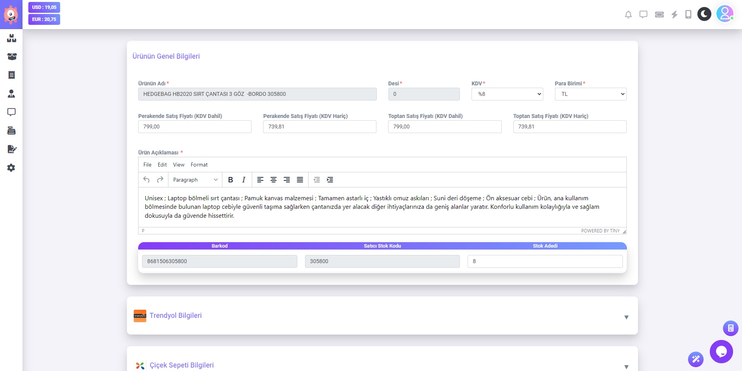Image resolution: width=742 pixels, height=371 pixels.
Task: Click the EUR exchange rate badge
Action: coord(44,19)
